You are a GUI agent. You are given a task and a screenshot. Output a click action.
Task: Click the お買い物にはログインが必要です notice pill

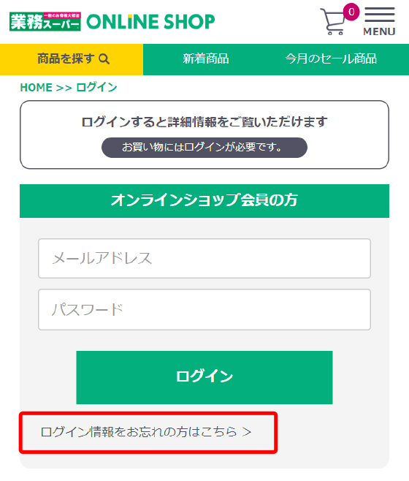204,148
